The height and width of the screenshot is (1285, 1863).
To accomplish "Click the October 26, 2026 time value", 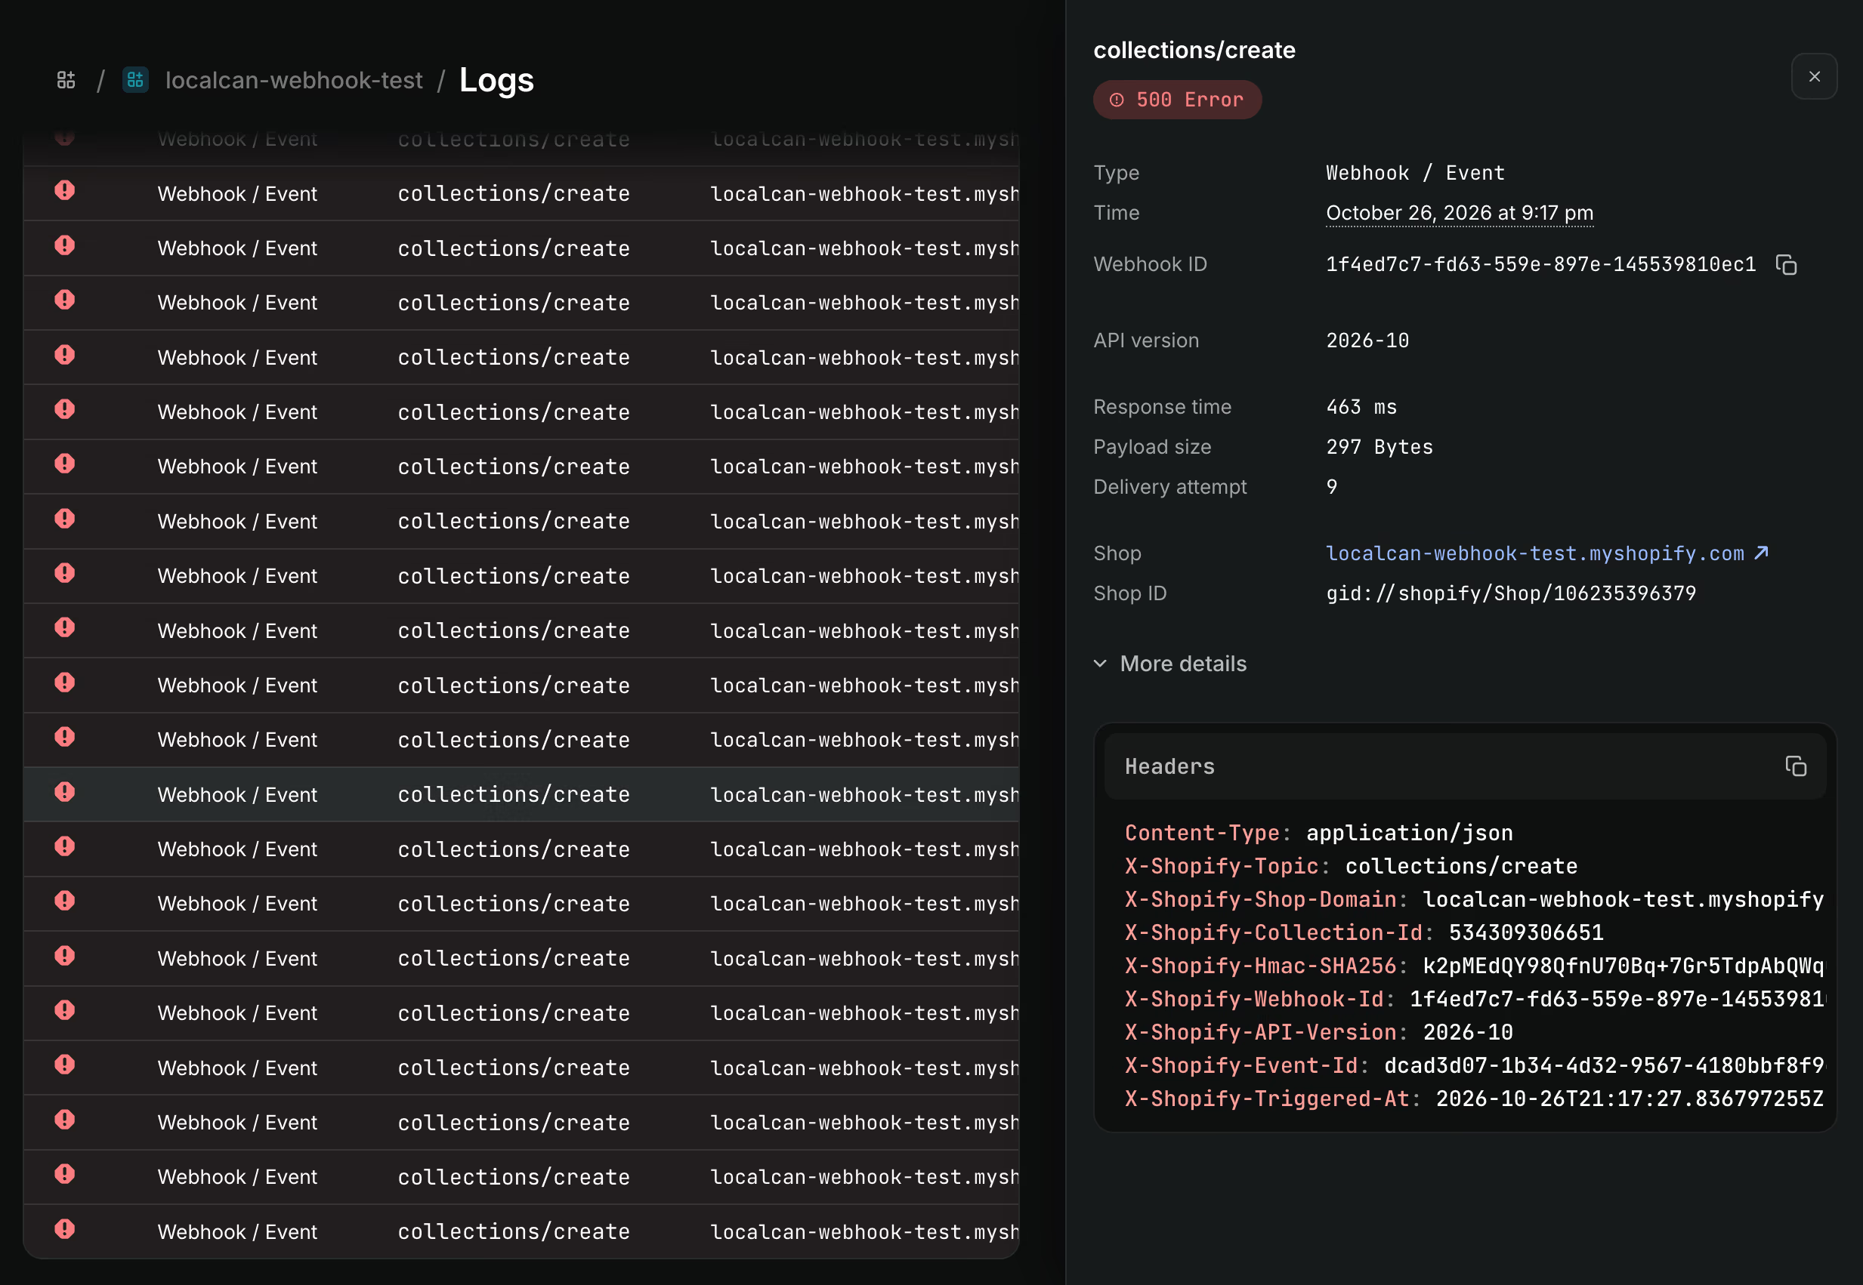I will pyautogui.click(x=1460, y=213).
